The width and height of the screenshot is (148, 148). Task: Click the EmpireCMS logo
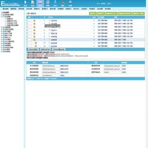click(11, 4)
